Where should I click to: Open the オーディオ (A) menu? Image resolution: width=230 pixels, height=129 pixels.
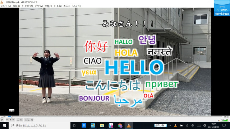(27, 6)
